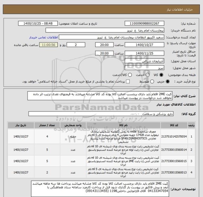The width and height of the screenshot is (203, 197).
Task: Click the توضیحات خریدار notes box
Action: point(100,189)
